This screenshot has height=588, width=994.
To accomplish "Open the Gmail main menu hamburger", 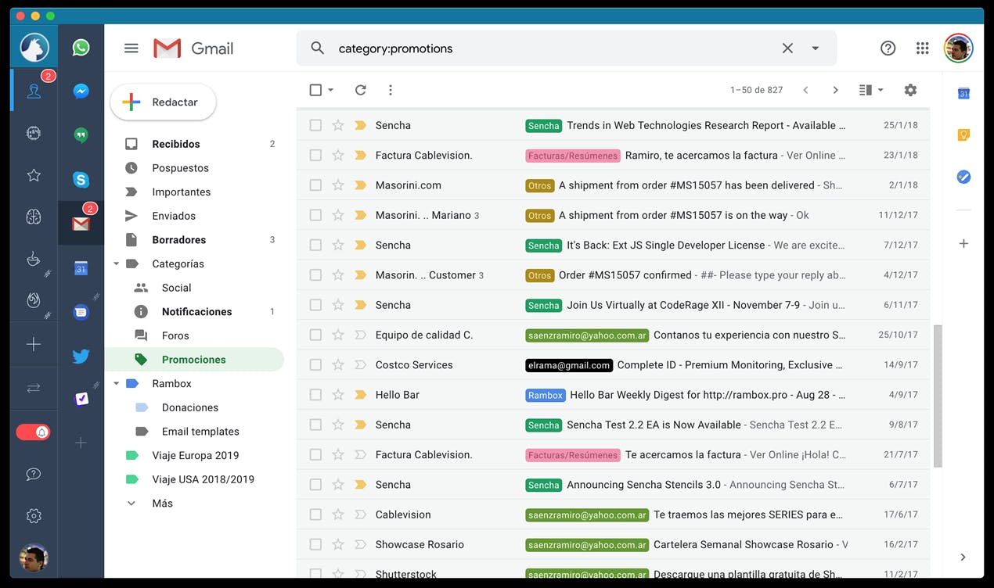I will (x=131, y=48).
